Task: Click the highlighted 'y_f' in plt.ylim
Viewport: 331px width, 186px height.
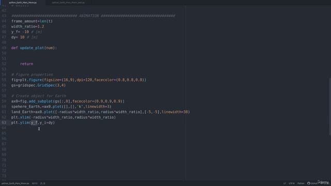Action: [34, 122]
